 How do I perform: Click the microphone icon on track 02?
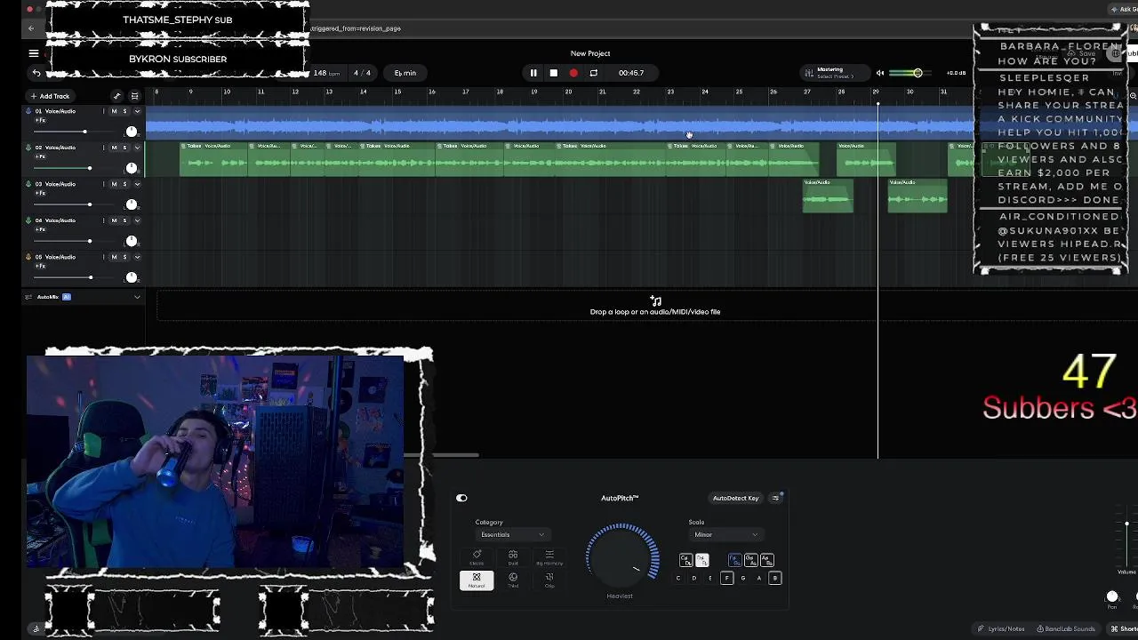click(28, 148)
